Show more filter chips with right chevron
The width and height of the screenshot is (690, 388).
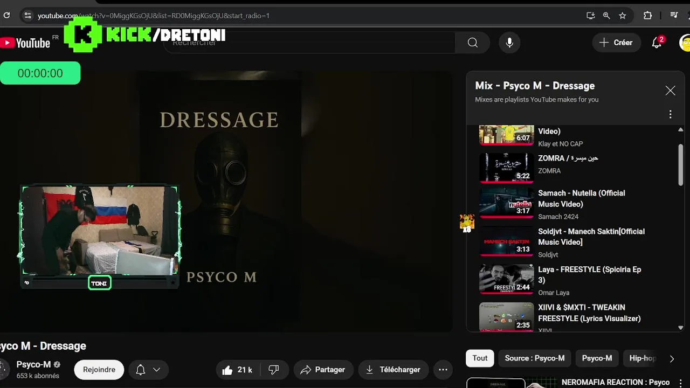tap(672, 358)
